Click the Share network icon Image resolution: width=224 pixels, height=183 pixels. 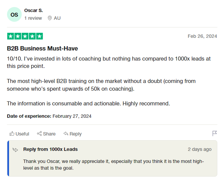coord(39,134)
